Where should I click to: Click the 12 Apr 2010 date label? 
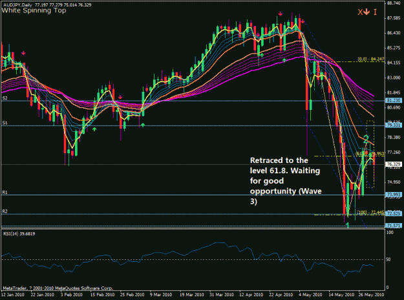[x=251, y=294]
